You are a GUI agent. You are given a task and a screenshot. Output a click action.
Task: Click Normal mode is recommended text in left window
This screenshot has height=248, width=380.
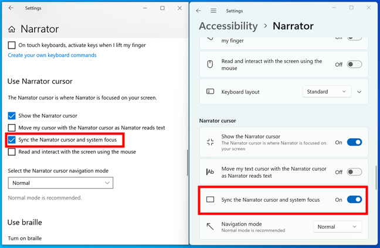(45, 198)
